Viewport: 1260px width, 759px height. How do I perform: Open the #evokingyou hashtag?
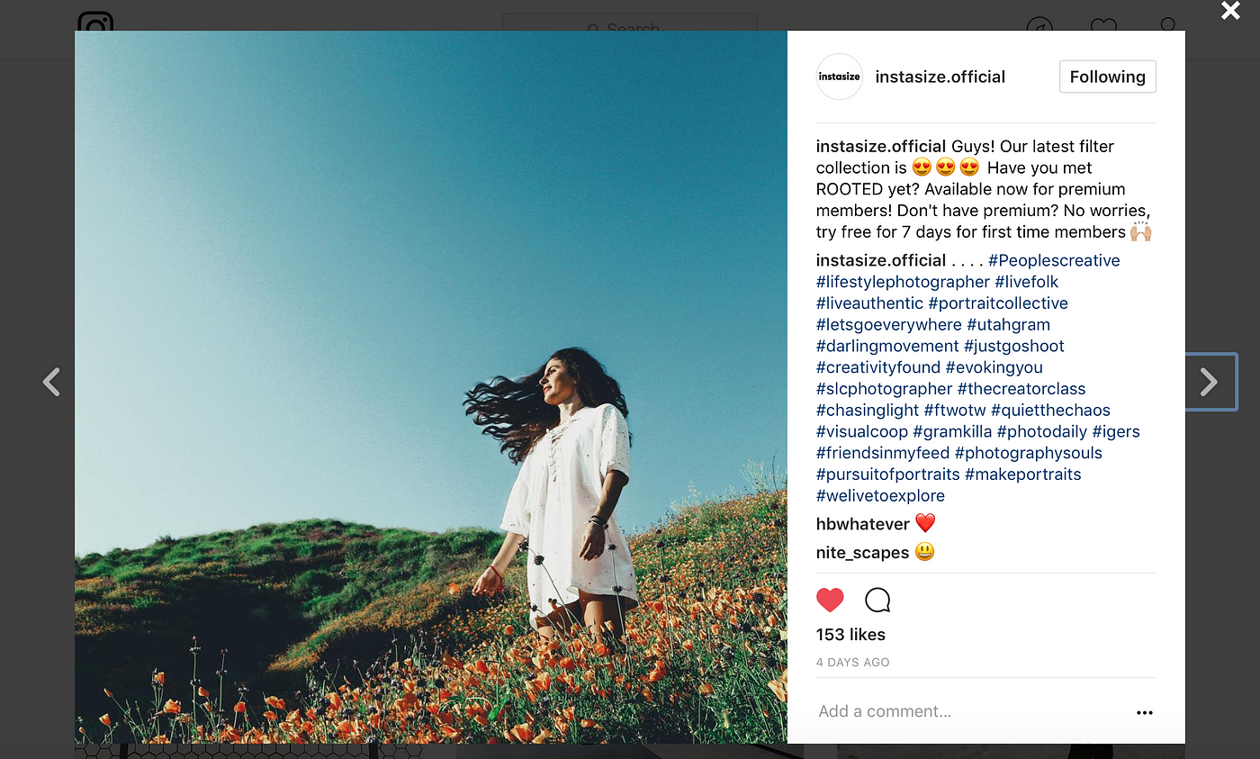[994, 367]
